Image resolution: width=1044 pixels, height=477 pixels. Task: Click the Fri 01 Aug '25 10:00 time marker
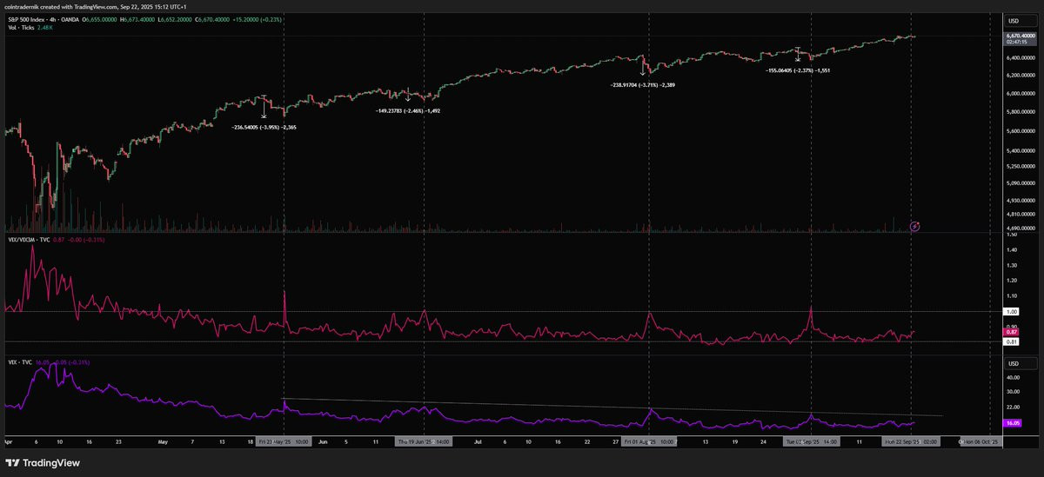649,441
